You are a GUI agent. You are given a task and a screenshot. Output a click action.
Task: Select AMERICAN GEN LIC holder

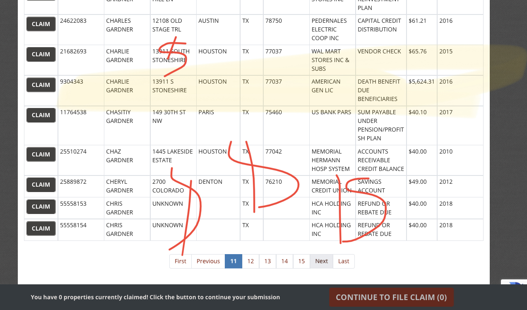(332, 90)
